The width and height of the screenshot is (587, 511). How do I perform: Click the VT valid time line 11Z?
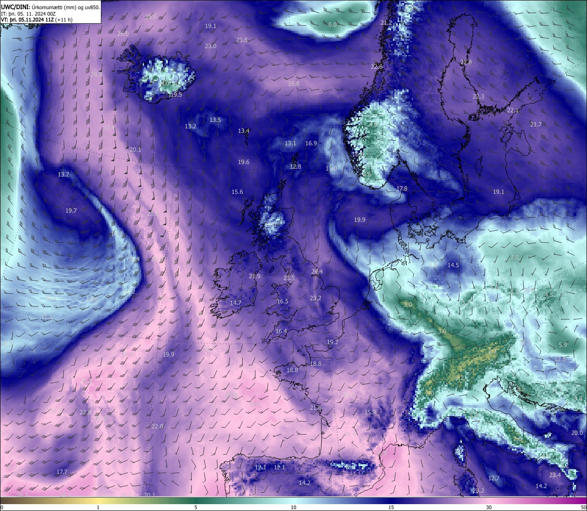click(x=37, y=19)
